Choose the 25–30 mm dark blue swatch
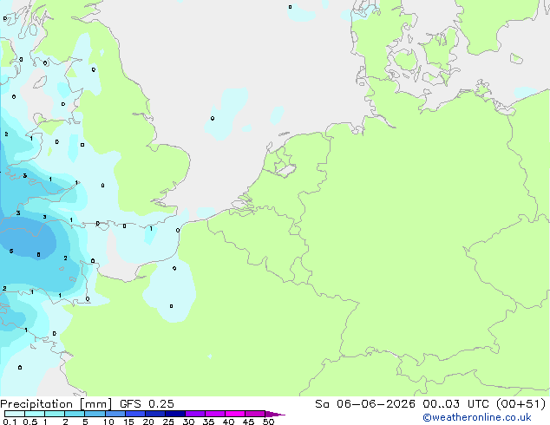This screenshot has width=550, height=425. [174, 414]
